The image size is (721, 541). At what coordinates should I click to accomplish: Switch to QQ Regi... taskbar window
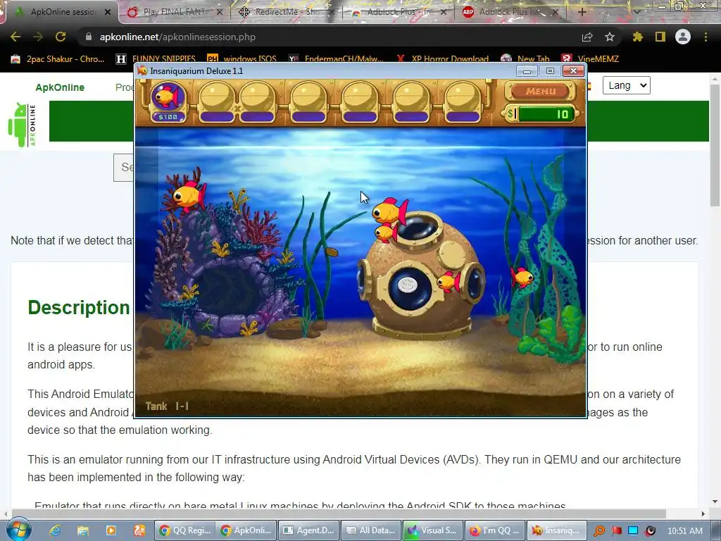[x=184, y=530]
